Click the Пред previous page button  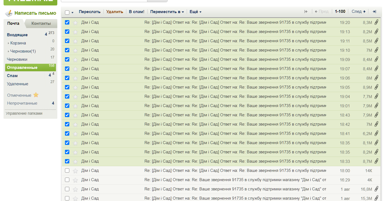pyautogui.click(x=321, y=11)
